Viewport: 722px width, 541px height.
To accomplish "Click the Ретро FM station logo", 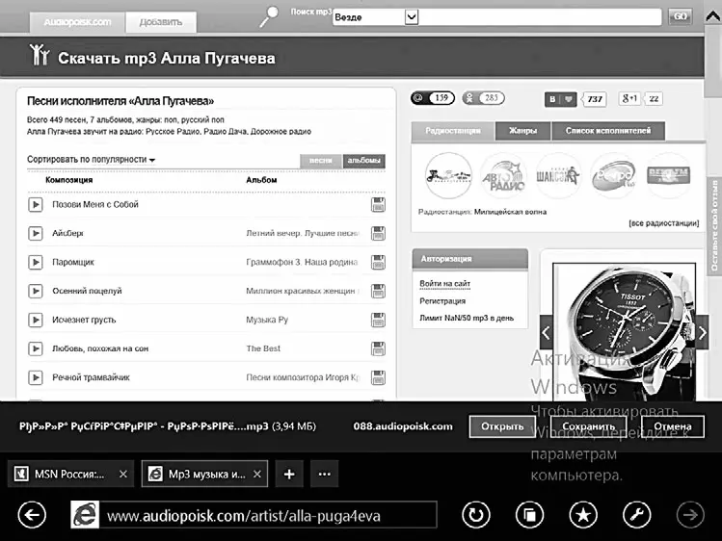I will click(613, 175).
